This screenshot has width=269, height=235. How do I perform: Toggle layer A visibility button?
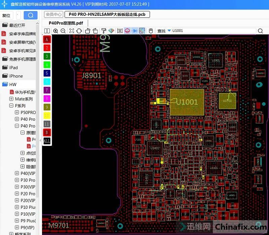(47, 39)
